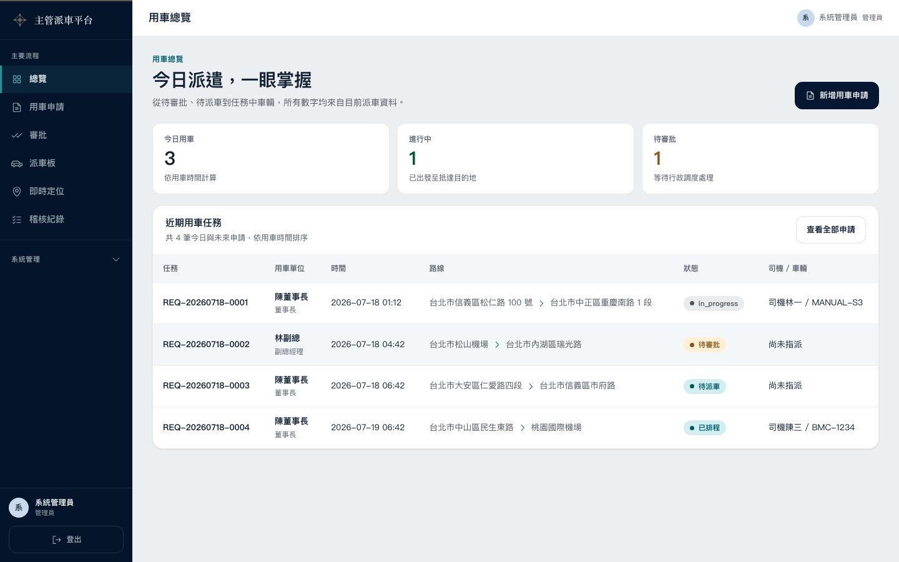This screenshot has height=562, width=899.
Task: Click the 稽核紀錄 checklist icon
Action: [x=17, y=220]
